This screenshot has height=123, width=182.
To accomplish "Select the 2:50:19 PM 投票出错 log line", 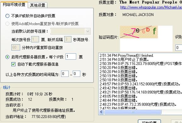I will (118, 76).
